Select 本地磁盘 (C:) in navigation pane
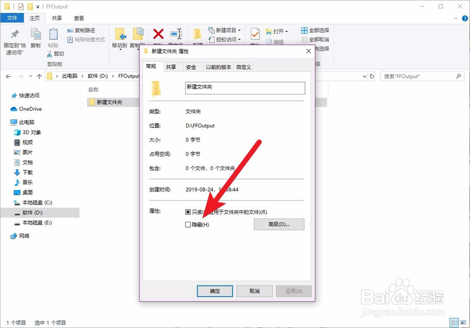The image size is (470, 328). click(33, 203)
